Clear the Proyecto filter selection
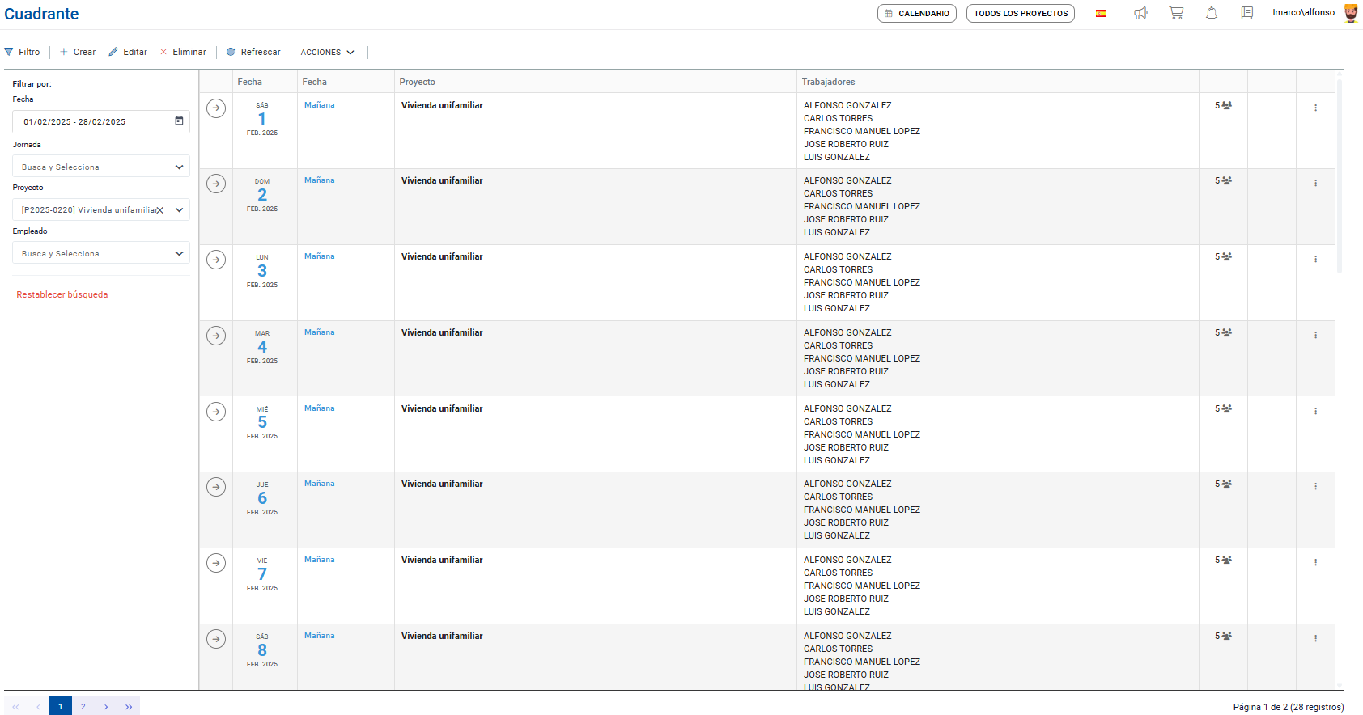 (x=160, y=210)
